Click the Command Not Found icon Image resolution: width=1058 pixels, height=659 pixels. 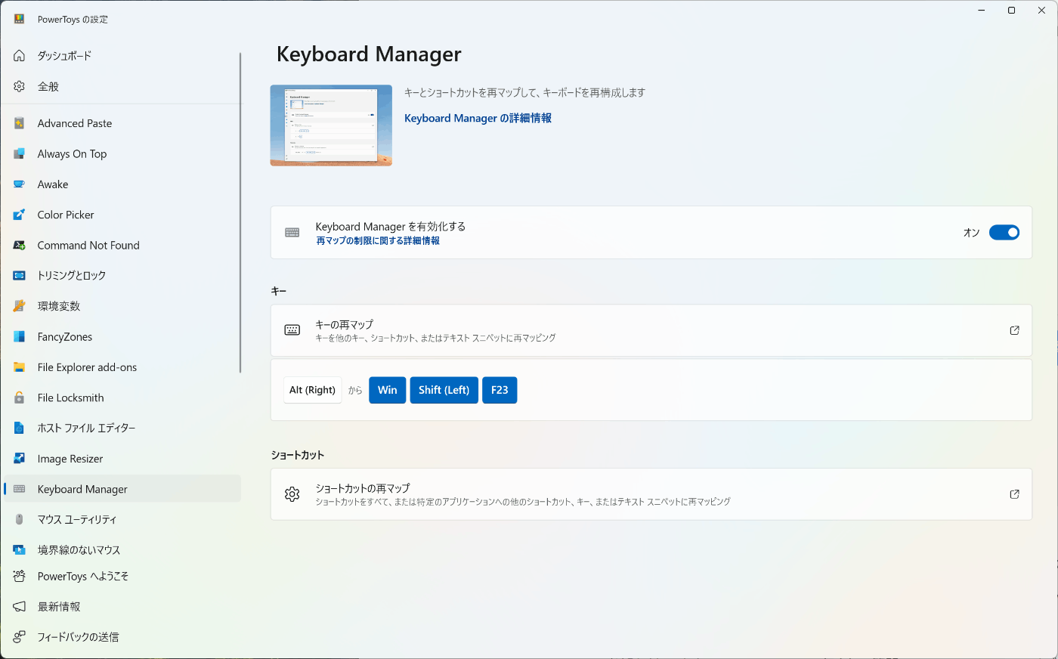[x=20, y=245]
